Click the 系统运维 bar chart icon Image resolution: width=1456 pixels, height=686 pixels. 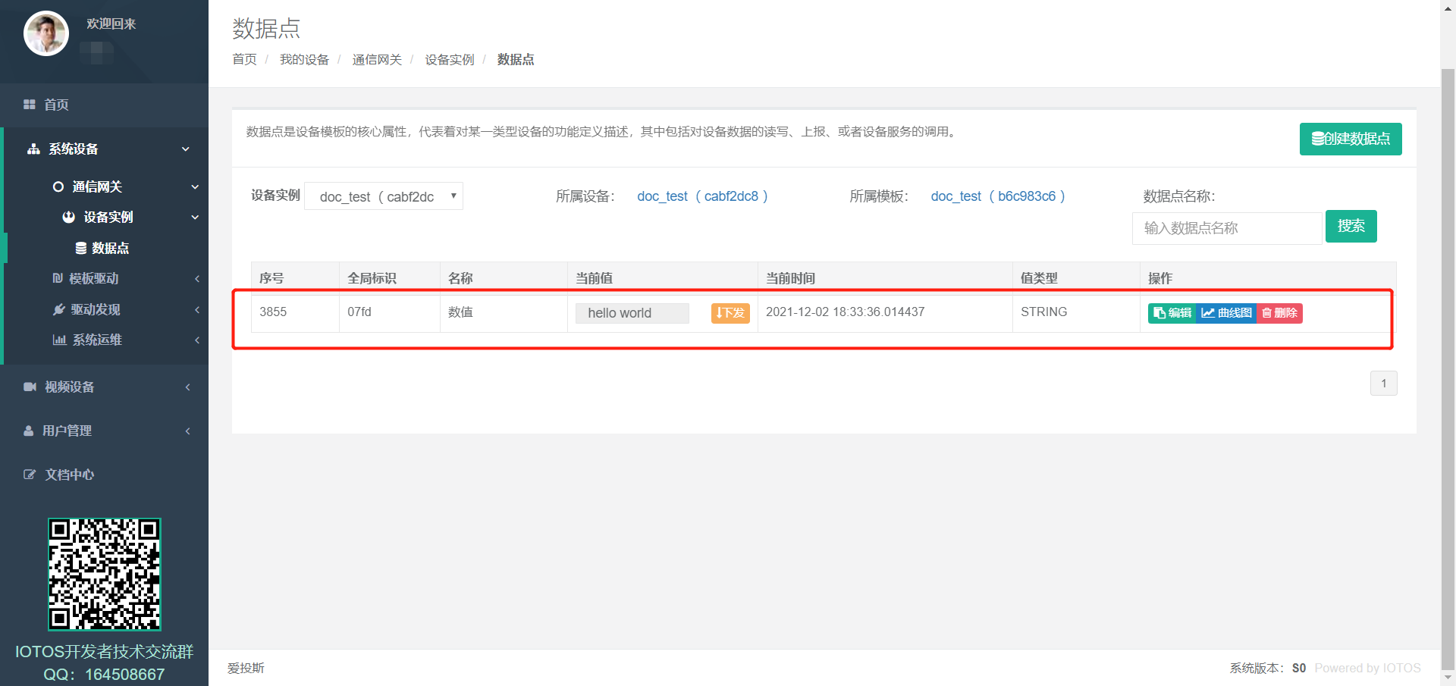click(59, 340)
